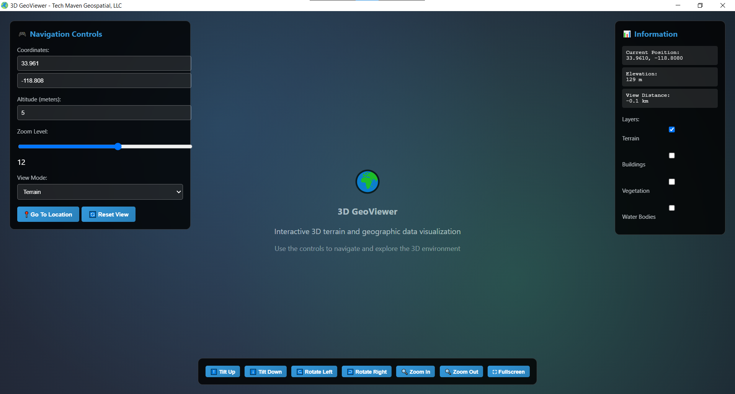Click the Current Position readout

670,55
